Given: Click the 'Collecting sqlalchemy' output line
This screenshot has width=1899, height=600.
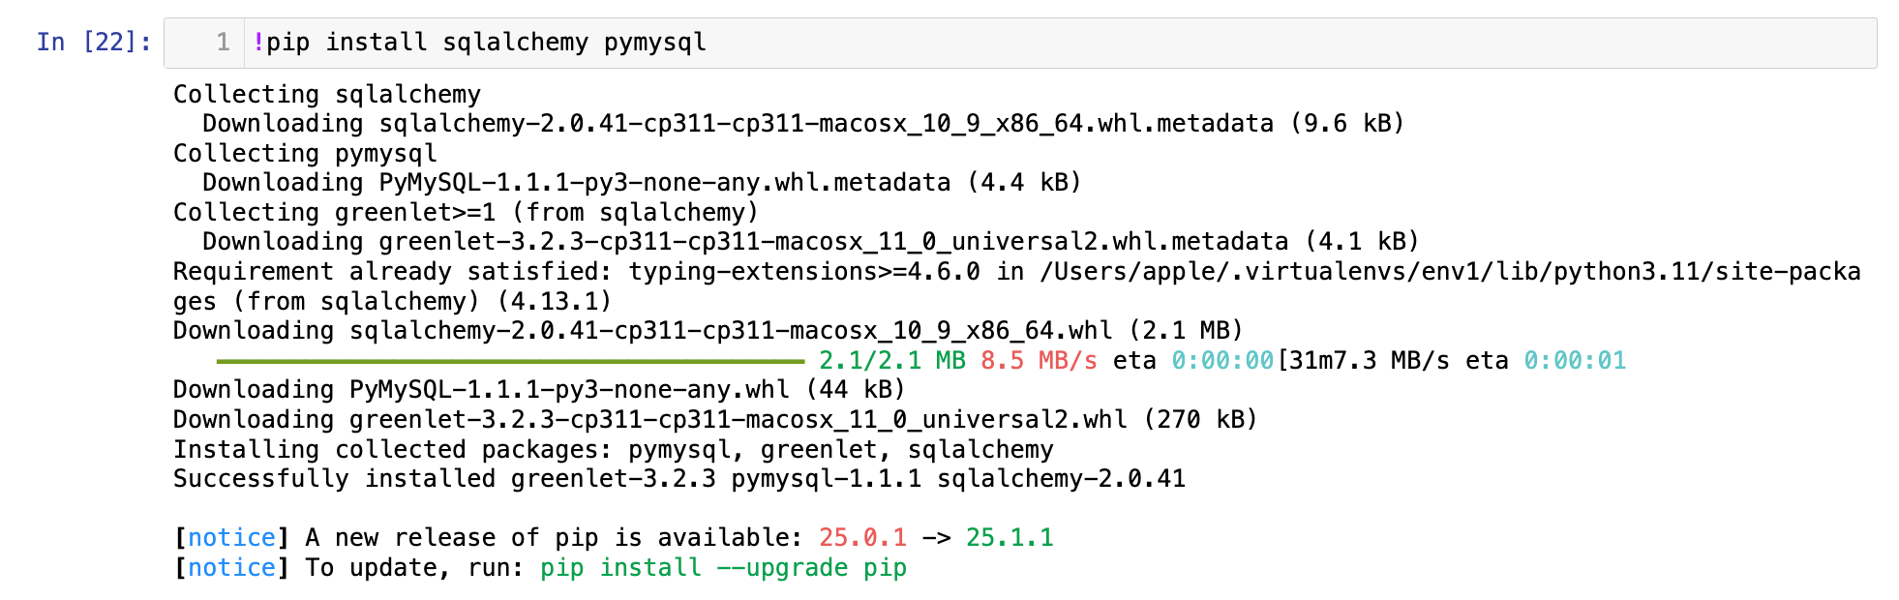Looking at the screenshot, I should [x=326, y=95].
